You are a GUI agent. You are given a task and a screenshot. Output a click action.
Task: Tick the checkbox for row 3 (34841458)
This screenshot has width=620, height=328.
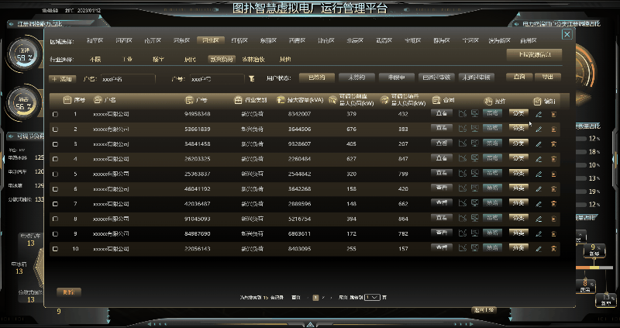pos(55,144)
